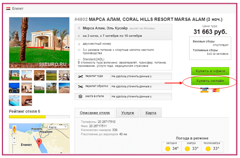Select the last thumbnail with red bedroom
This screenshot has height=158, width=240.
click(x=27, y=101)
